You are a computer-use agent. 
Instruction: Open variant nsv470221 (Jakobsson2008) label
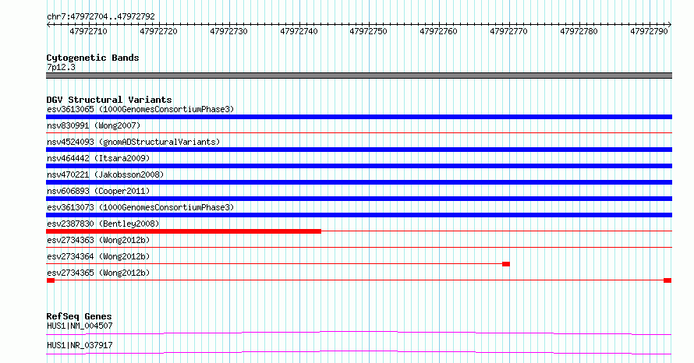pos(105,174)
